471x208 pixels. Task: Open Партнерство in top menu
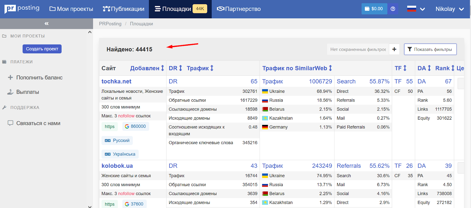tap(239, 9)
